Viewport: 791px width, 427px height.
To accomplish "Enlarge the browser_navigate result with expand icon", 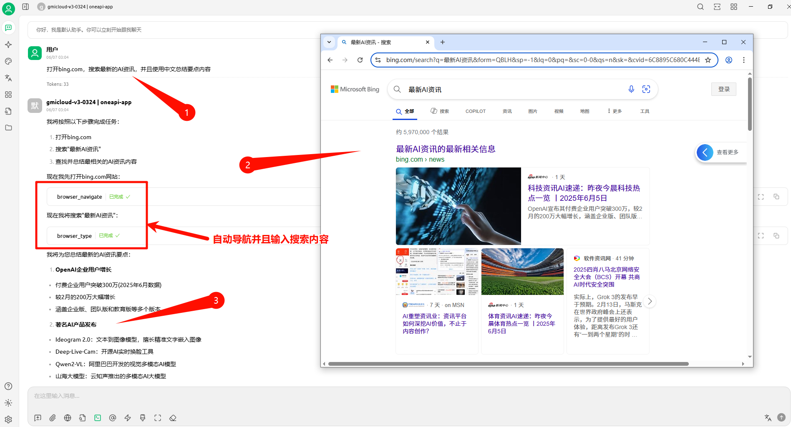I will tap(761, 197).
